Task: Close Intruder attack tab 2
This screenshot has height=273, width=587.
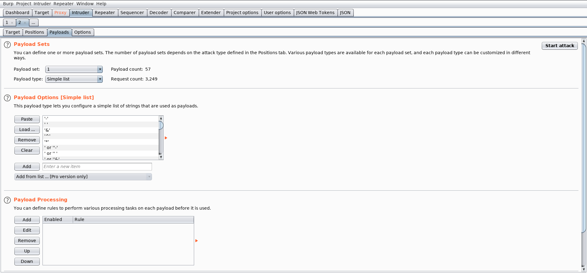Action: [x=25, y=23]
